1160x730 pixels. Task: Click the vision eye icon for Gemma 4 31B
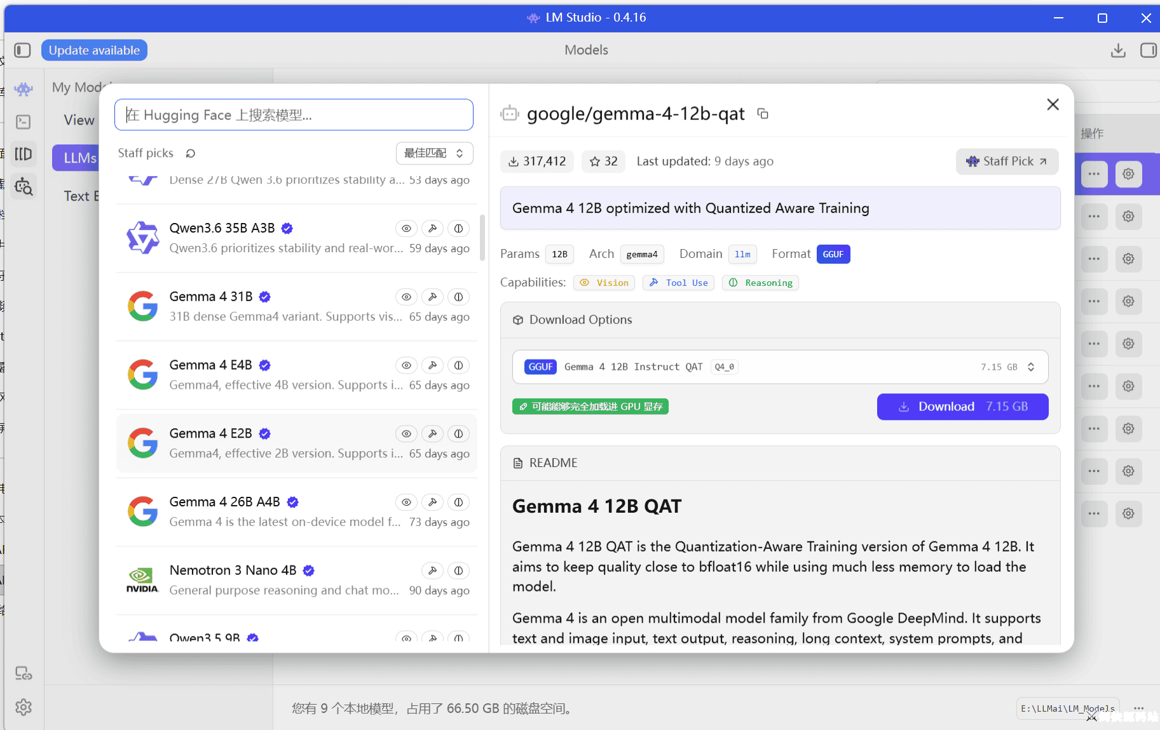click(406, 297)
